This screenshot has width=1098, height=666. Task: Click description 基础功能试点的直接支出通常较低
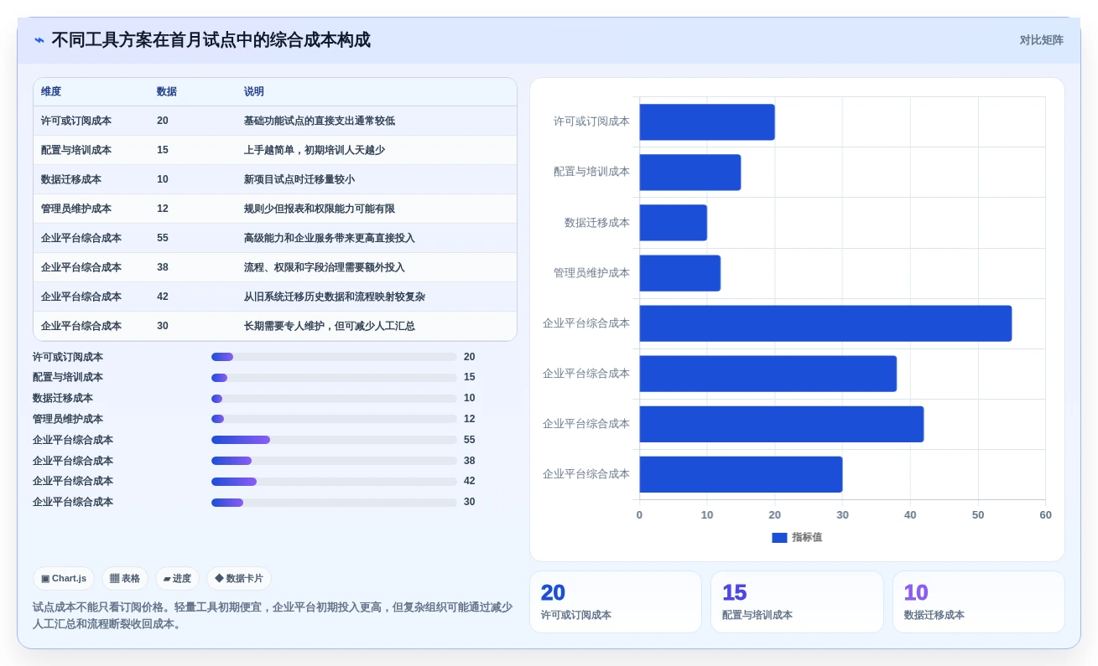click(320, 121)
